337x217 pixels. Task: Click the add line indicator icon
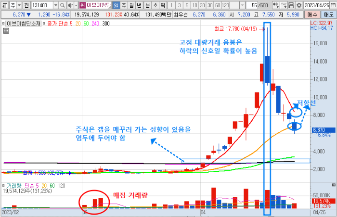[x=284, y=5]
